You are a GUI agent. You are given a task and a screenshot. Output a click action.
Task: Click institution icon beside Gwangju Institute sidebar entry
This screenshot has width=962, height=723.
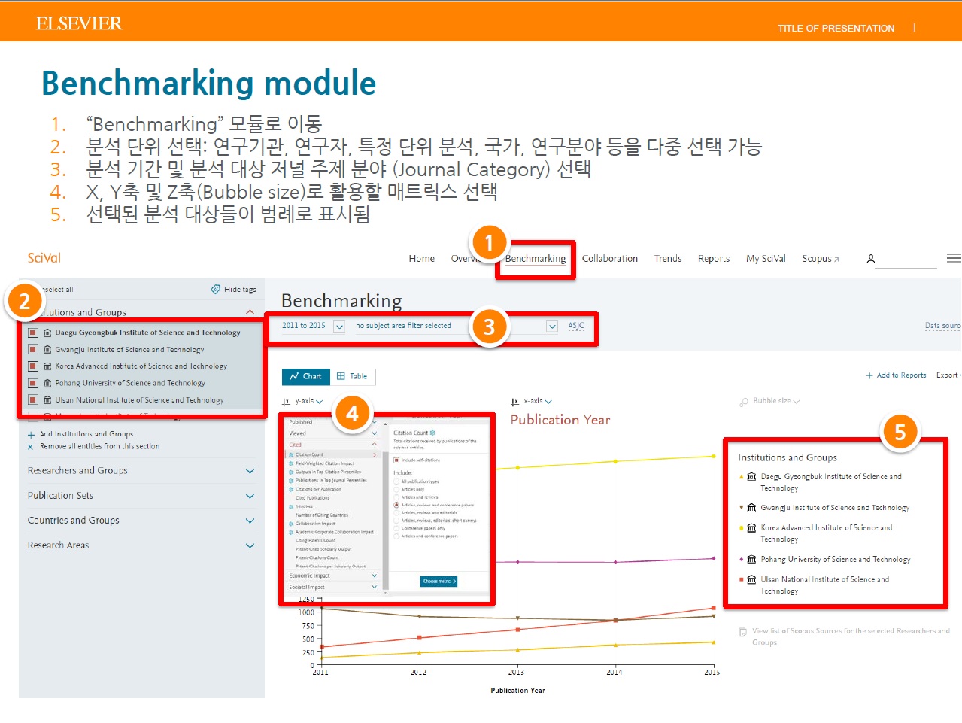click(47, 350)
